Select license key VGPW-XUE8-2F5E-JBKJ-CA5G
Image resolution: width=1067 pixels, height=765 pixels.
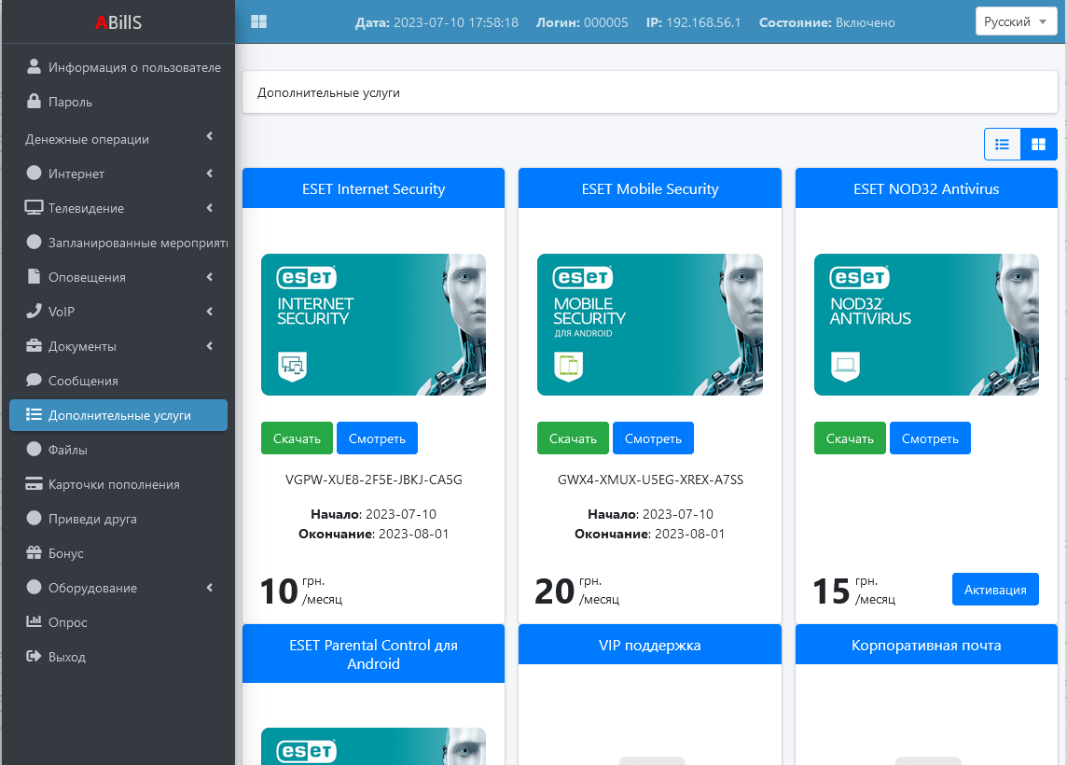[374, 480]
